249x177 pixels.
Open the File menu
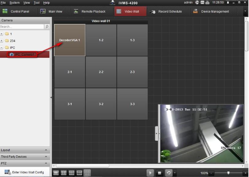coord(3,3)
